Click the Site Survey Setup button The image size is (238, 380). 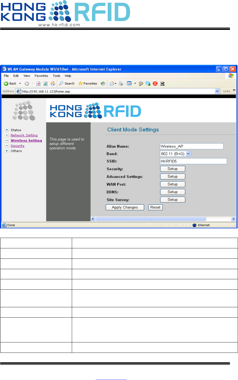(173, 200)
